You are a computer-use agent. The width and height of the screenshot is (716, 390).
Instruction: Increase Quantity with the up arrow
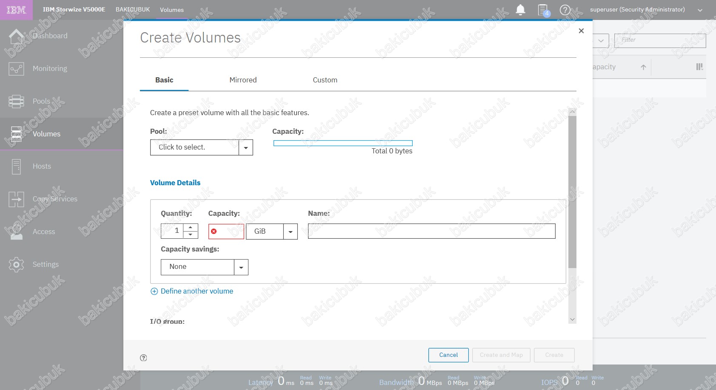[191, 227]
